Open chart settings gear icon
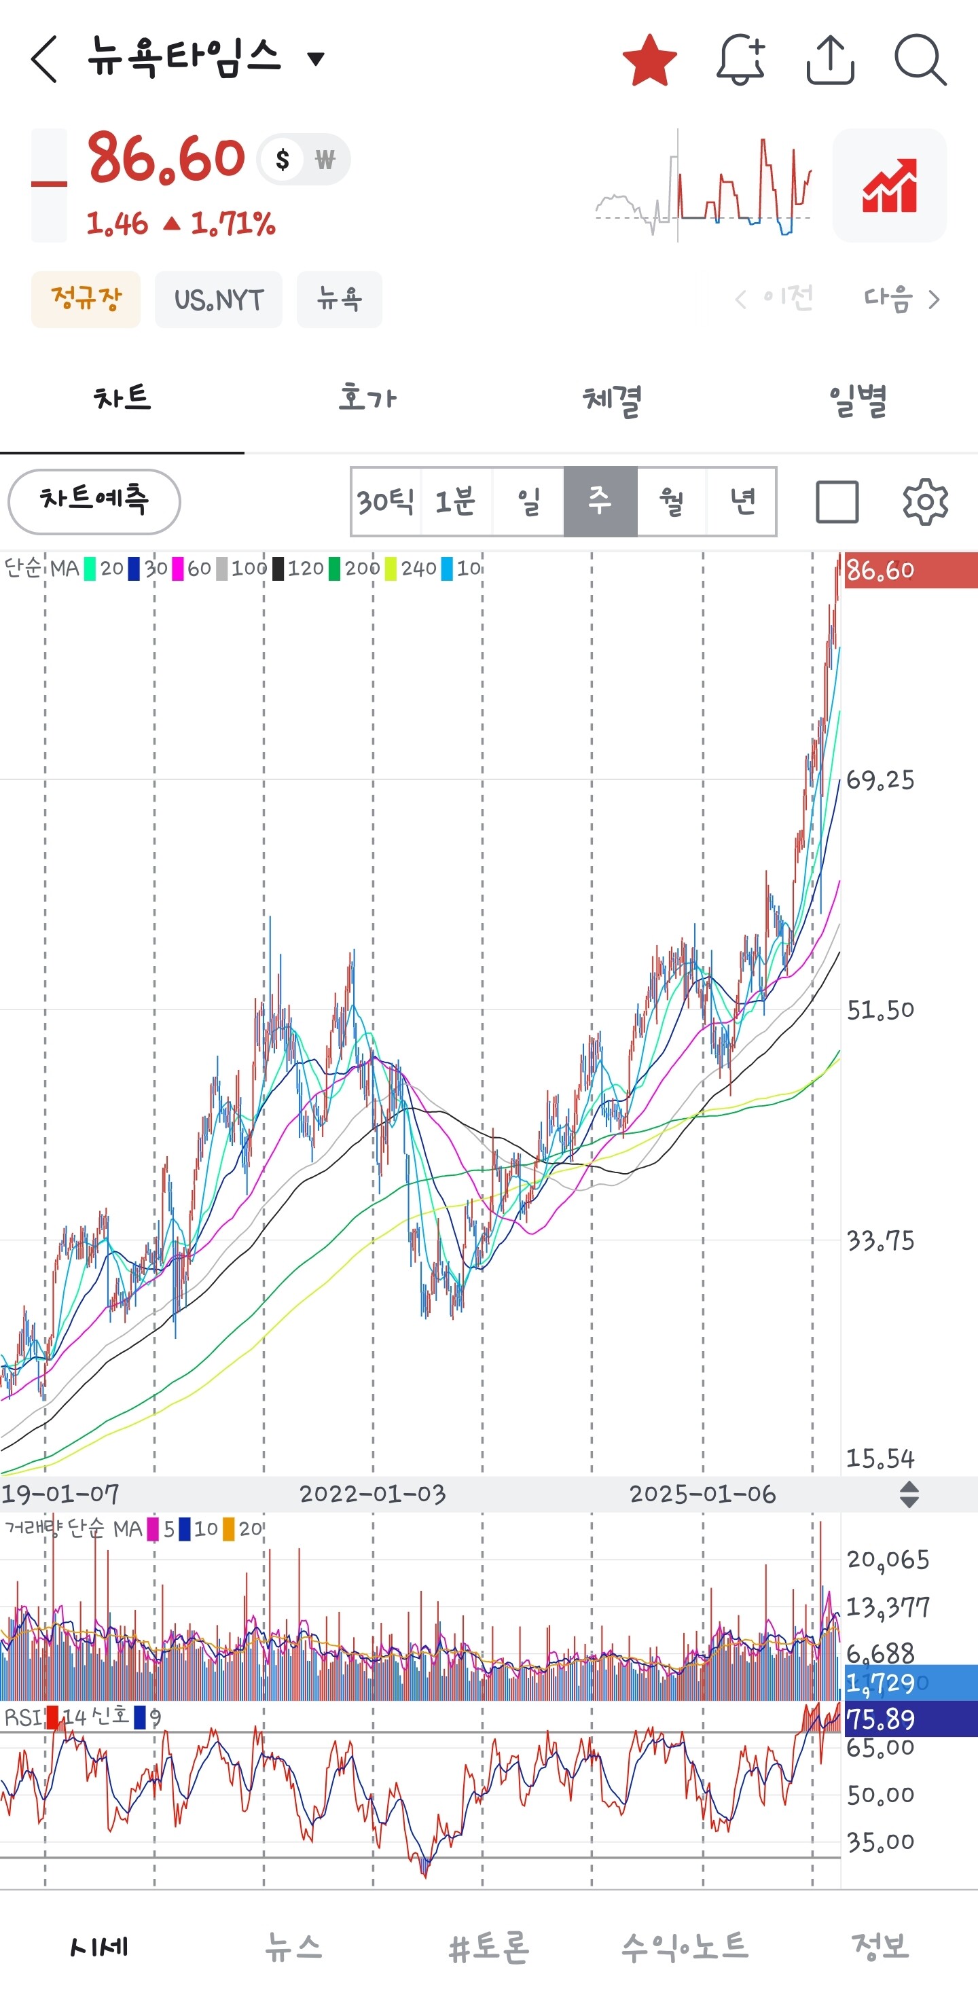 (925, 501)
